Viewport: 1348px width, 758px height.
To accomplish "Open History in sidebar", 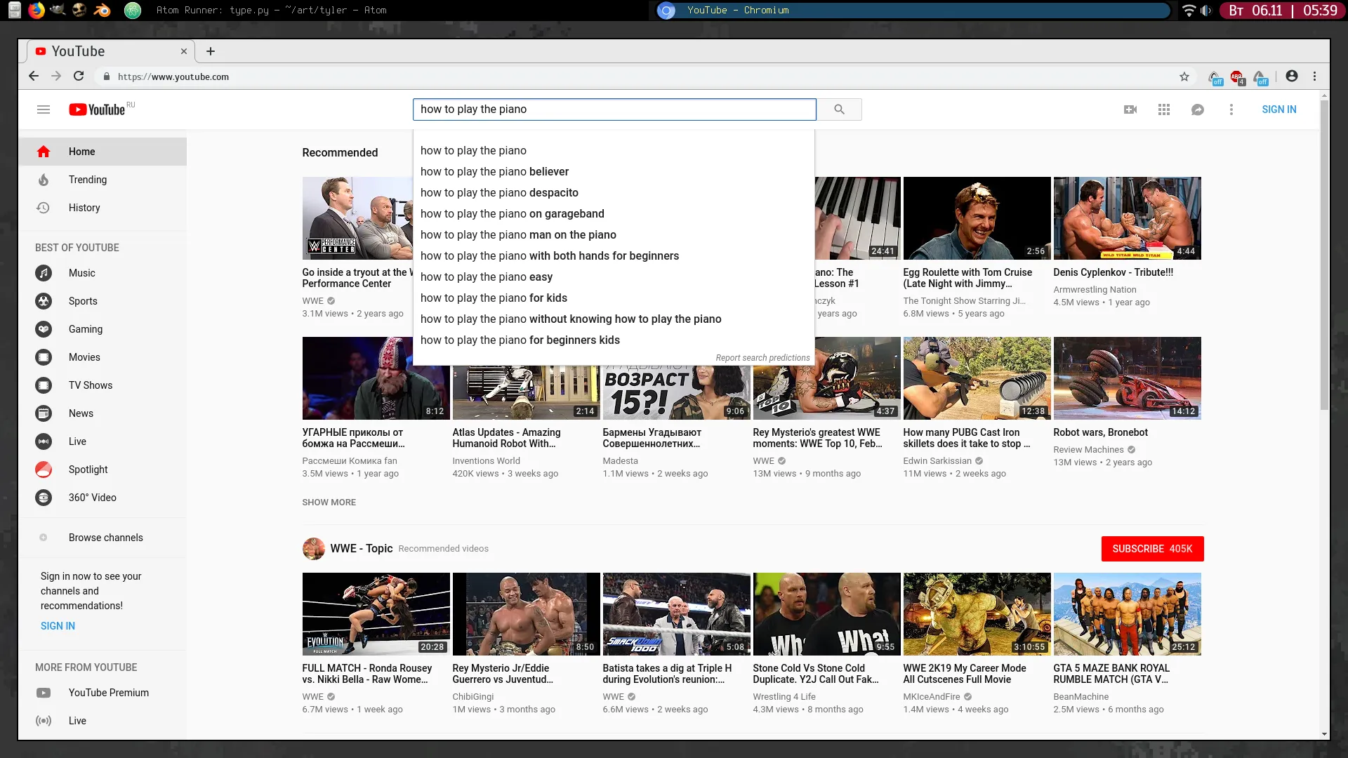I will (x=84, y=208).
